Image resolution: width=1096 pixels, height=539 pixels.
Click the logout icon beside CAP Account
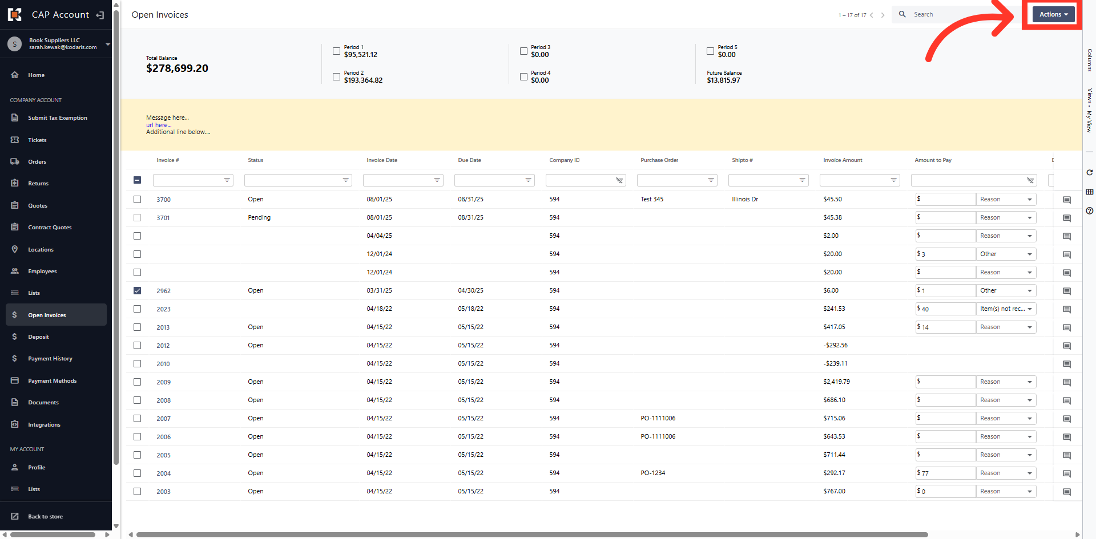[x=100, y=15]
